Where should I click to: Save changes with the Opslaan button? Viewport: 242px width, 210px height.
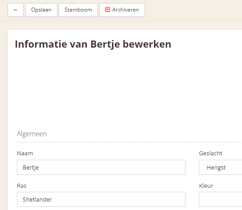pos(41,10)
